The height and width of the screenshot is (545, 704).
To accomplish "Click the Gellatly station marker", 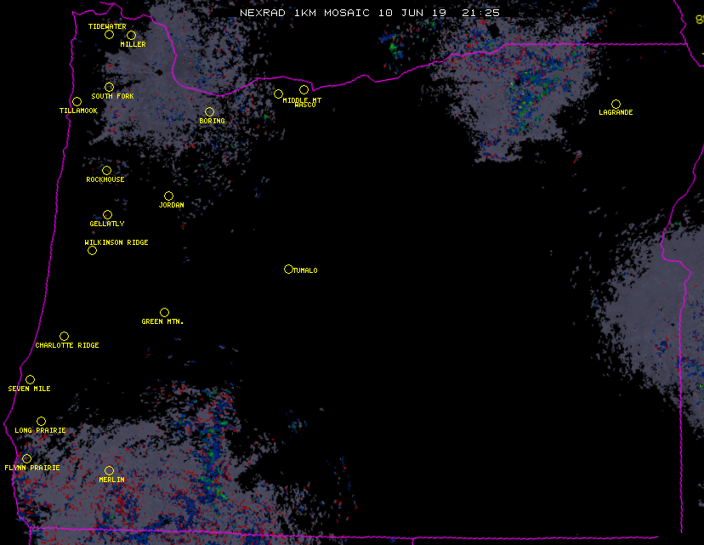I will coord(107,214).
